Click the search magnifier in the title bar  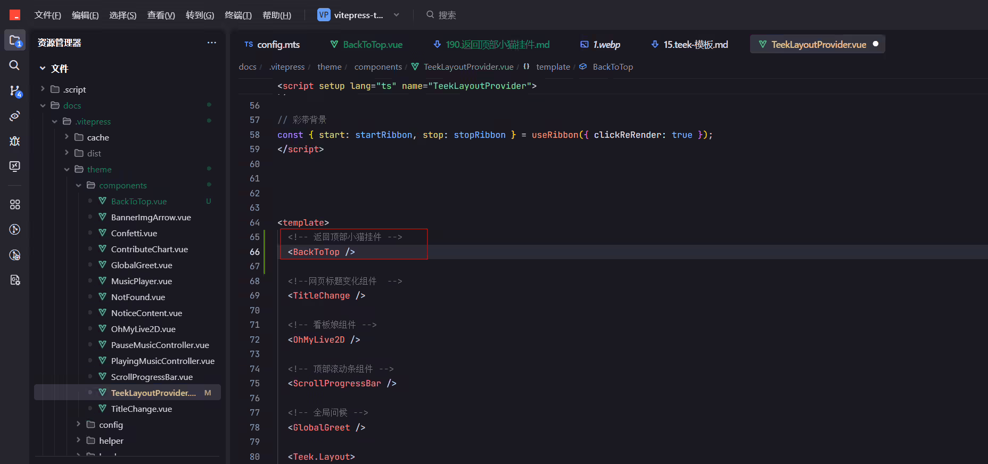point(430,15)
